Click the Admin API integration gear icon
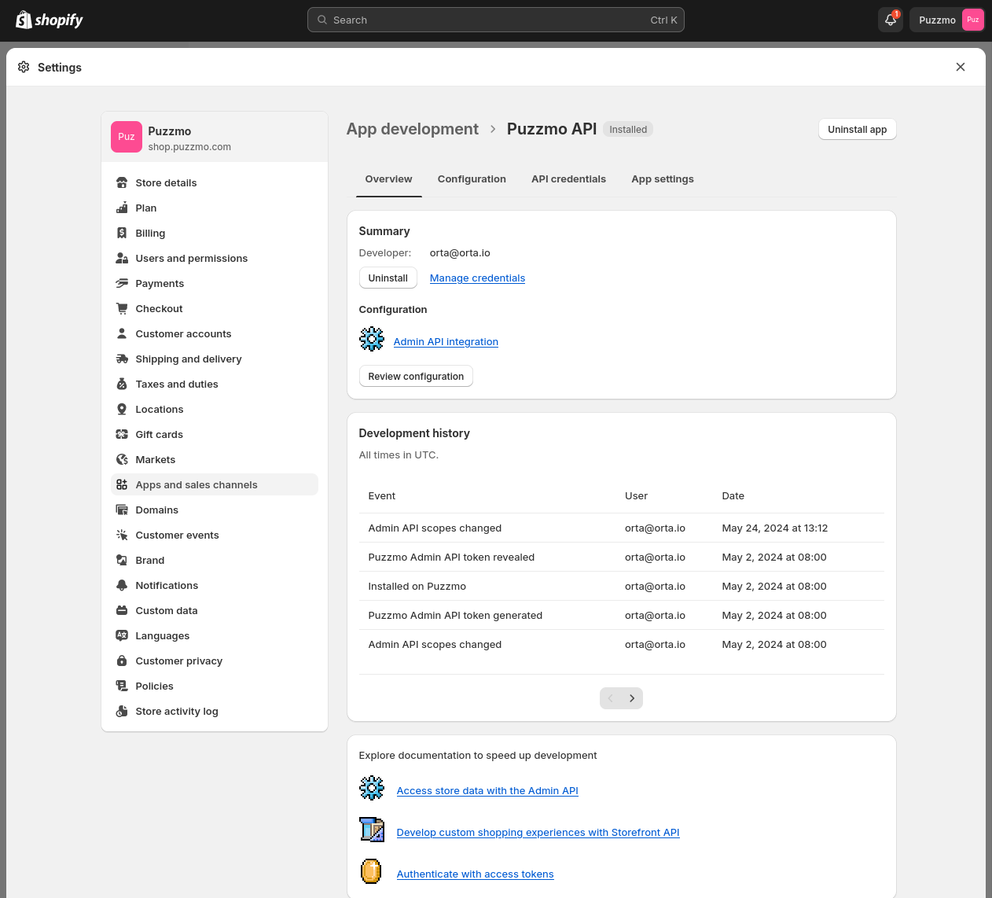The image size is (992, 898). (x=371, y=339)
